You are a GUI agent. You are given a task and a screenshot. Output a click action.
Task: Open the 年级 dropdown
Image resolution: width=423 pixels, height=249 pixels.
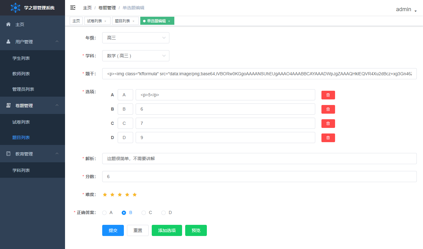136,38
